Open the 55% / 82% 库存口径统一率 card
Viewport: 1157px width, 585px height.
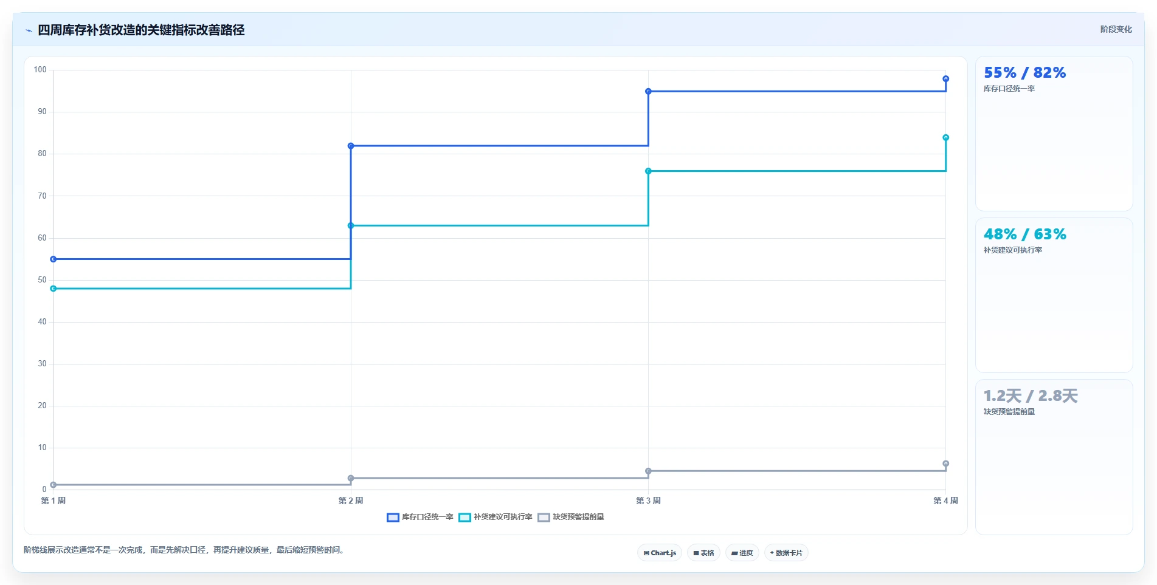[x=1054, y=134]
